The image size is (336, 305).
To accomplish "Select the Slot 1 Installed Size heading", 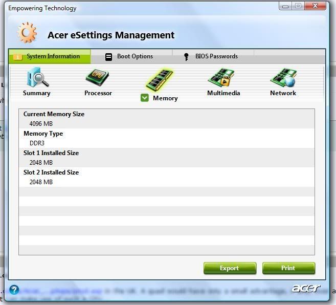I will click(x=51, y=153).
